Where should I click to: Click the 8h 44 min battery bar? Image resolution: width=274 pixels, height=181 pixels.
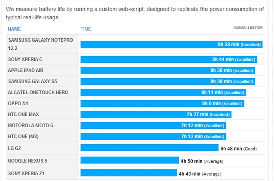click(168, 59)
